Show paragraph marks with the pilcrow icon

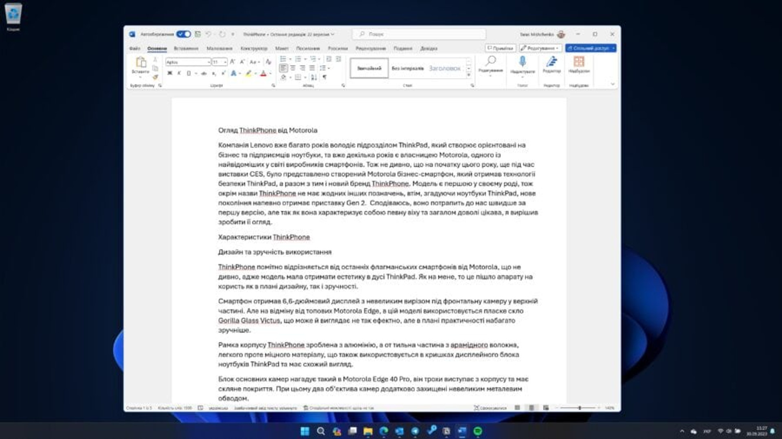tap(325, 77)
